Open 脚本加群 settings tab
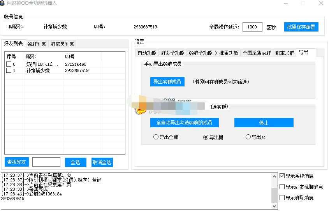The width and height of the screenshot is (329, 211). [285, 53]
